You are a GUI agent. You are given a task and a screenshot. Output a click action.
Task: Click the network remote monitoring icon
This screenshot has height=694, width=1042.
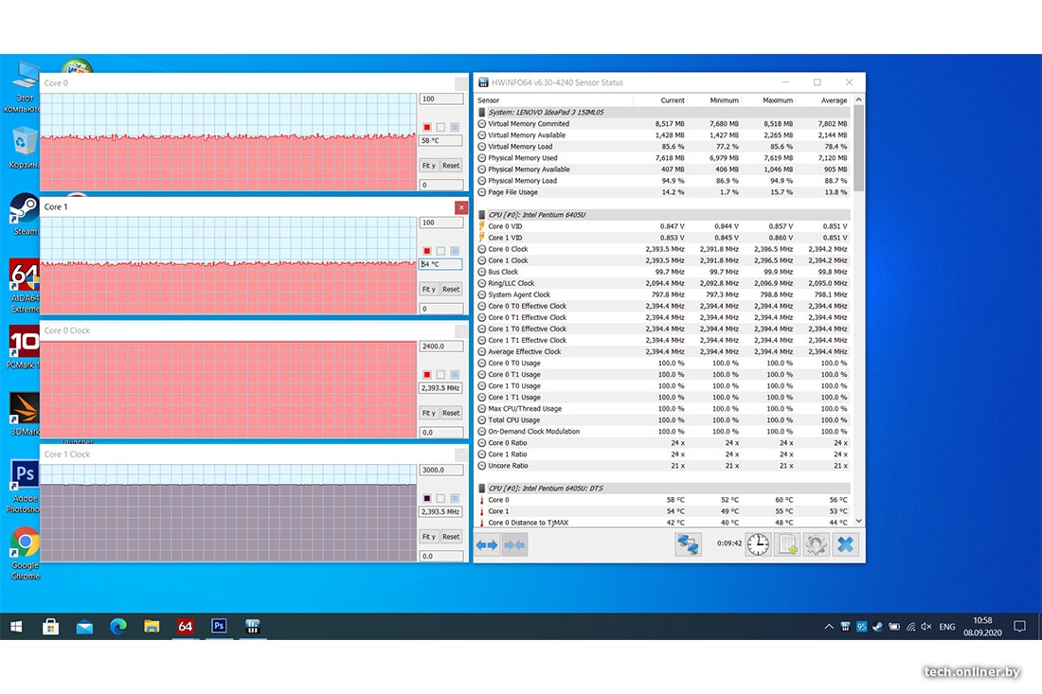coord(688,544)
